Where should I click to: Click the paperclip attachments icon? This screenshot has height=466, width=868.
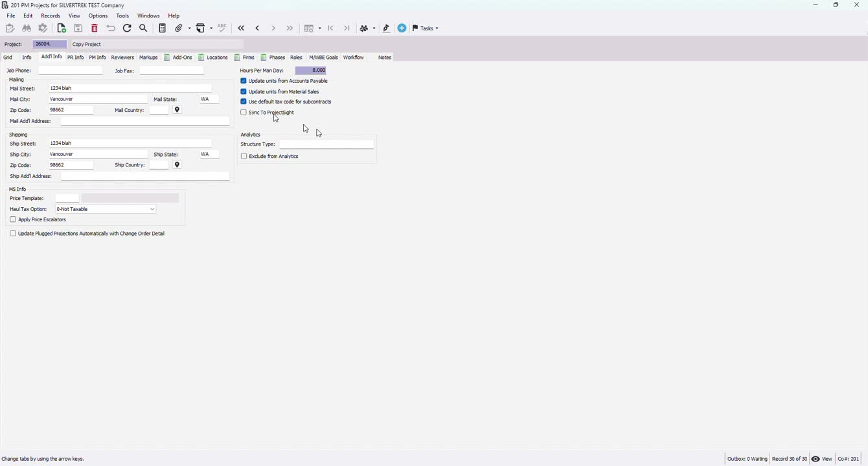(179, 28)
